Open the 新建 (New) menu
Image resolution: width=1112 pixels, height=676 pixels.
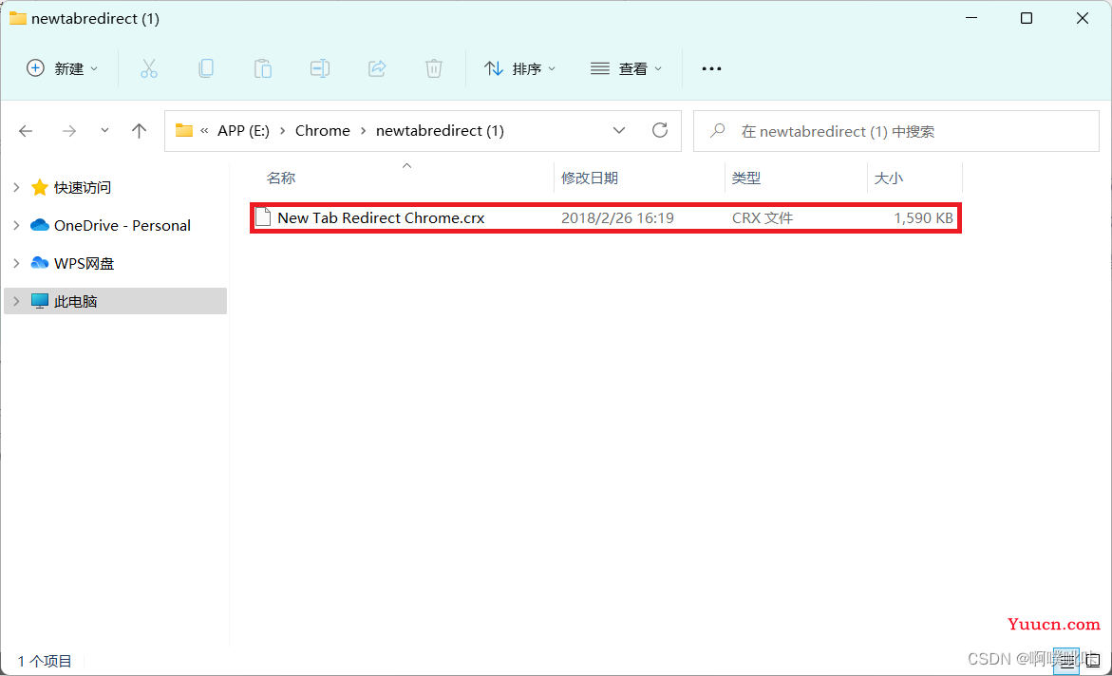click(x=63, y=68)
